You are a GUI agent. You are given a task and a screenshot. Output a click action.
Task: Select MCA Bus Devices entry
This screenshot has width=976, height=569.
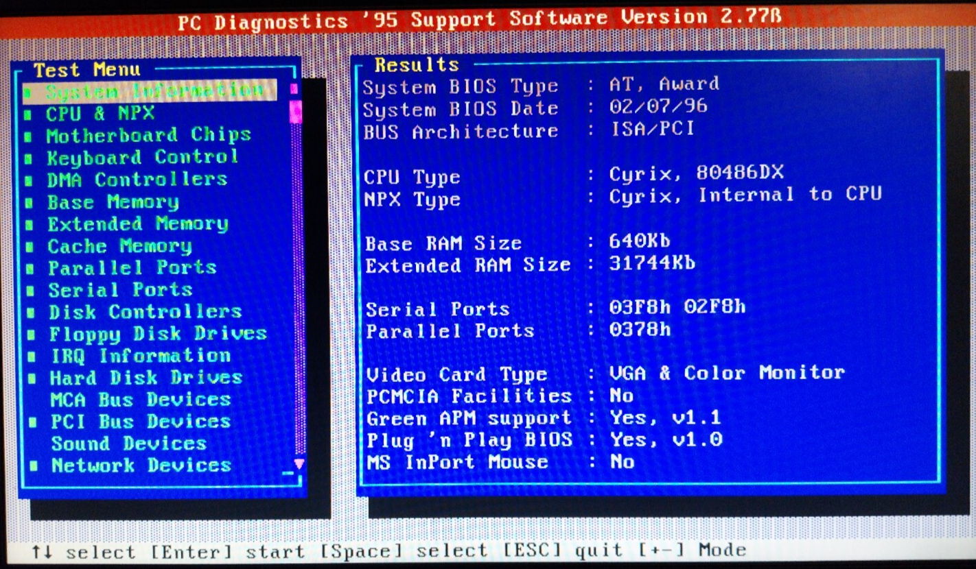(140, 400)
